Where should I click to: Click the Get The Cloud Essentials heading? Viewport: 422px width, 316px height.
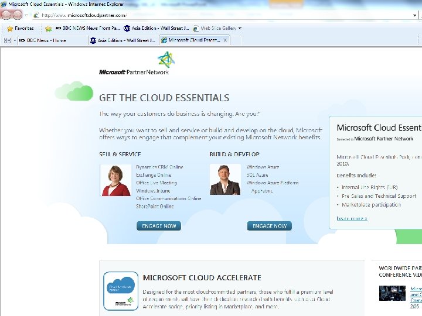point(164,98)
